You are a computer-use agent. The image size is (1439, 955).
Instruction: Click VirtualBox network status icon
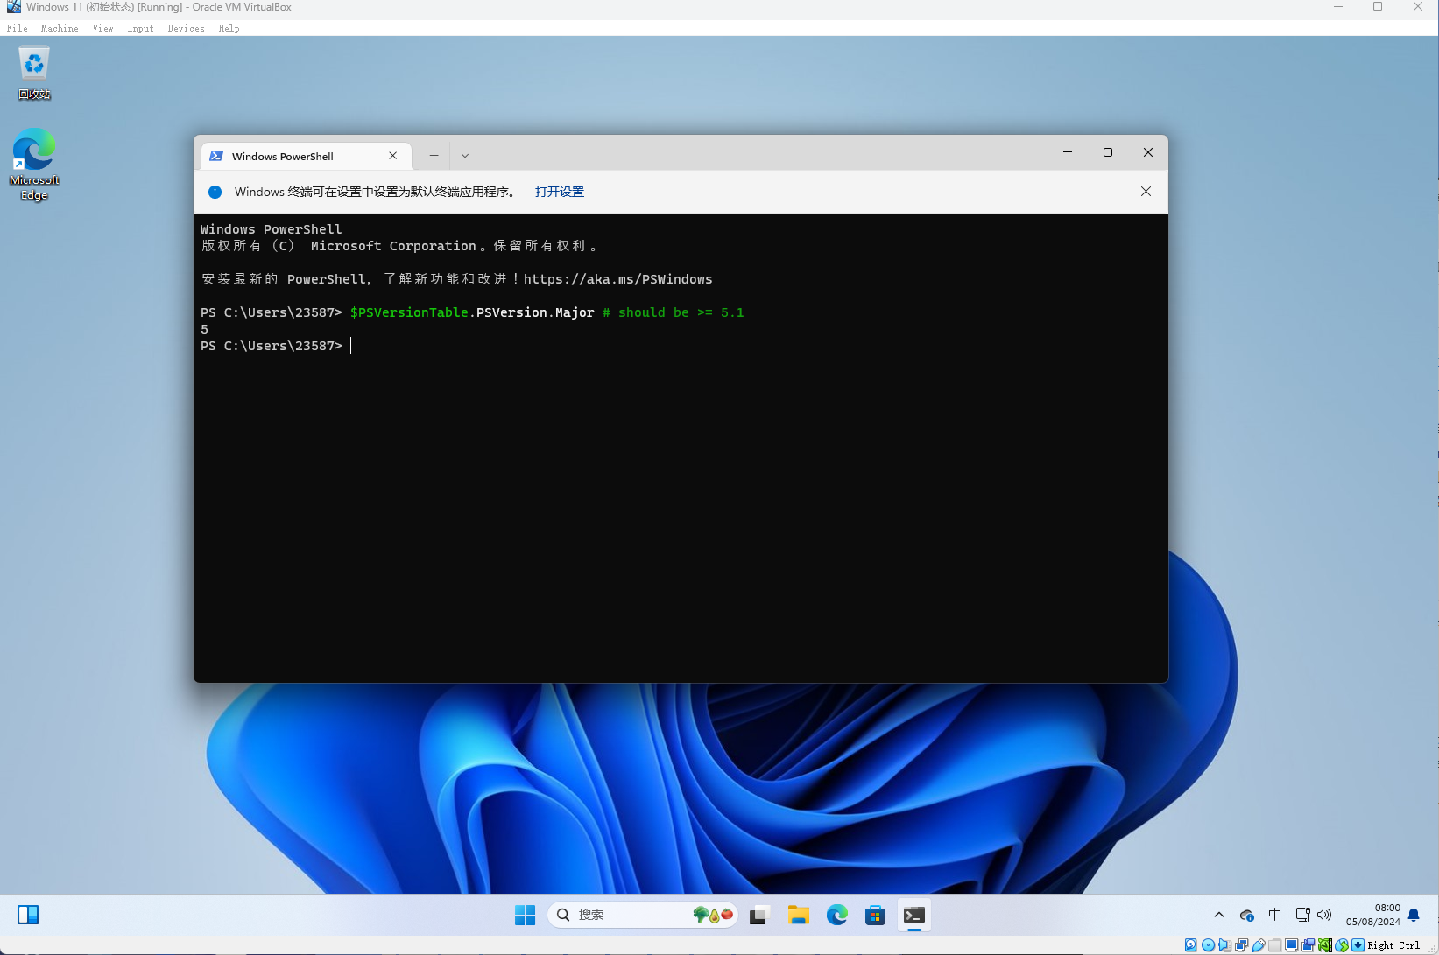[1241, 945]
